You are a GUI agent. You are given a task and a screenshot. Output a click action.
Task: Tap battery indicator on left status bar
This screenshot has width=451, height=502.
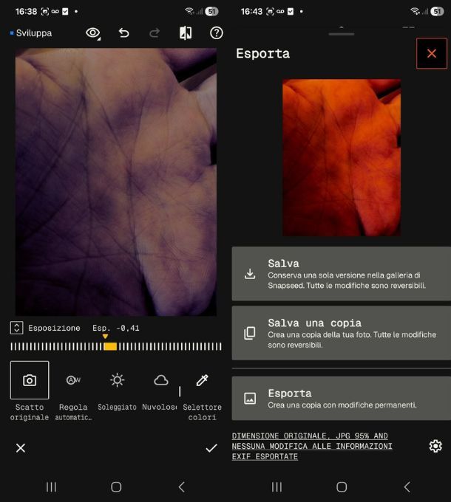[x=211, y=12]
